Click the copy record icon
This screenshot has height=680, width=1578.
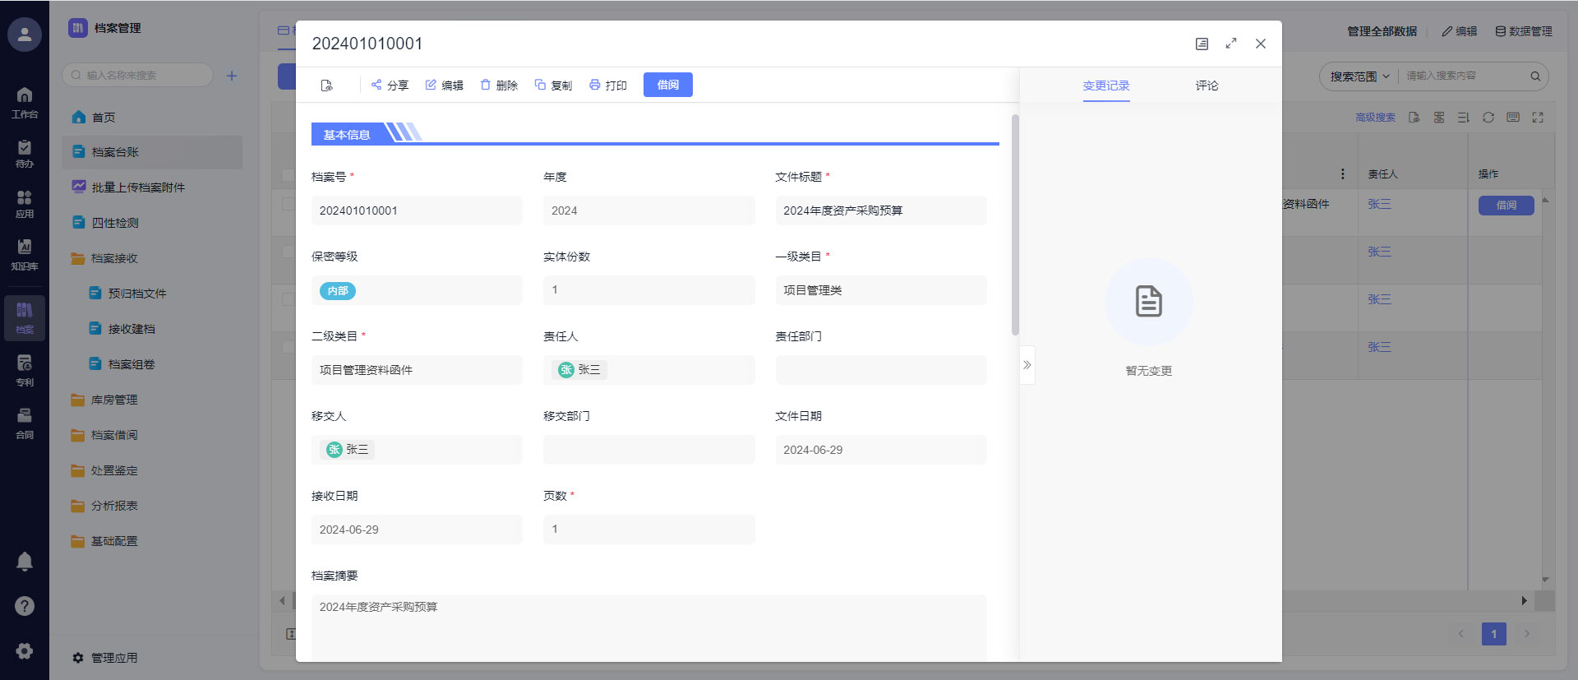pos(540,85)
